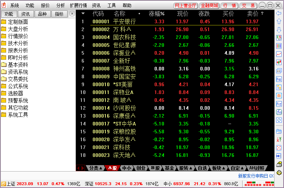
Task: Switch to the AH对照 tab
Action: pyautogui.click(x=256, y=168)
